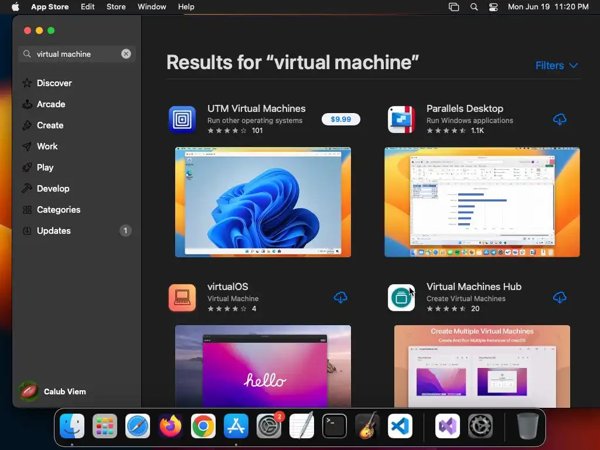Open the Store menu
This screenshot has height=450, width=600.
(x=116, y=7)
